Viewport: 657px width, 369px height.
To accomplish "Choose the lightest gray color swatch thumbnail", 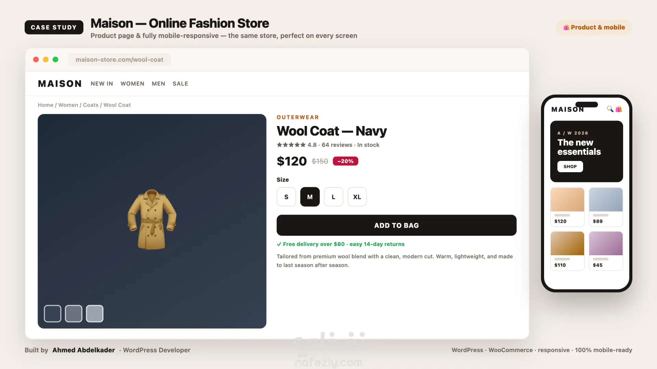I will 95,314.
